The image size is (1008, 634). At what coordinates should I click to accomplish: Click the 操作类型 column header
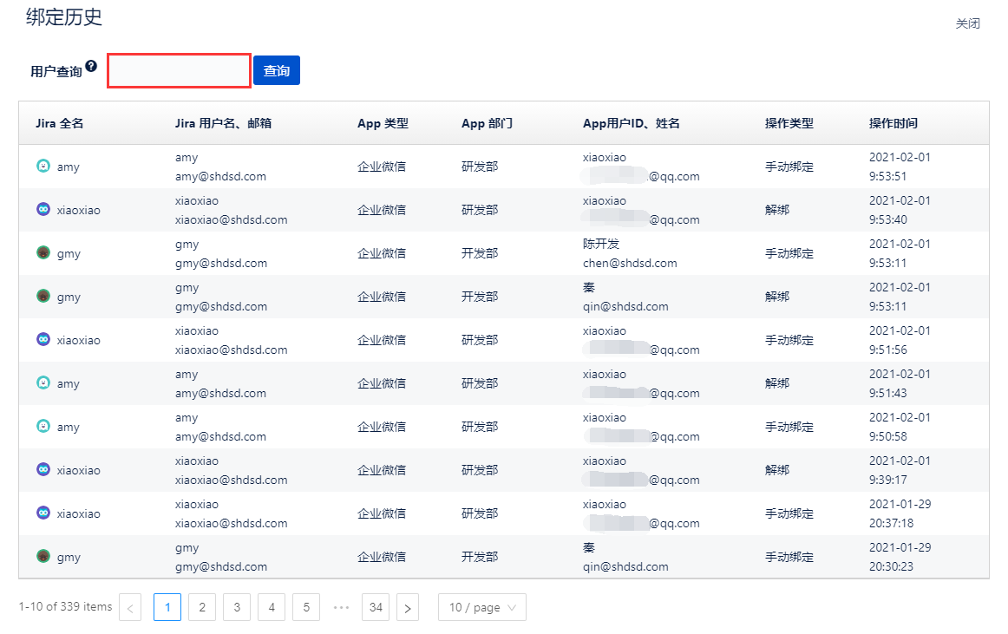coord(789,123)
